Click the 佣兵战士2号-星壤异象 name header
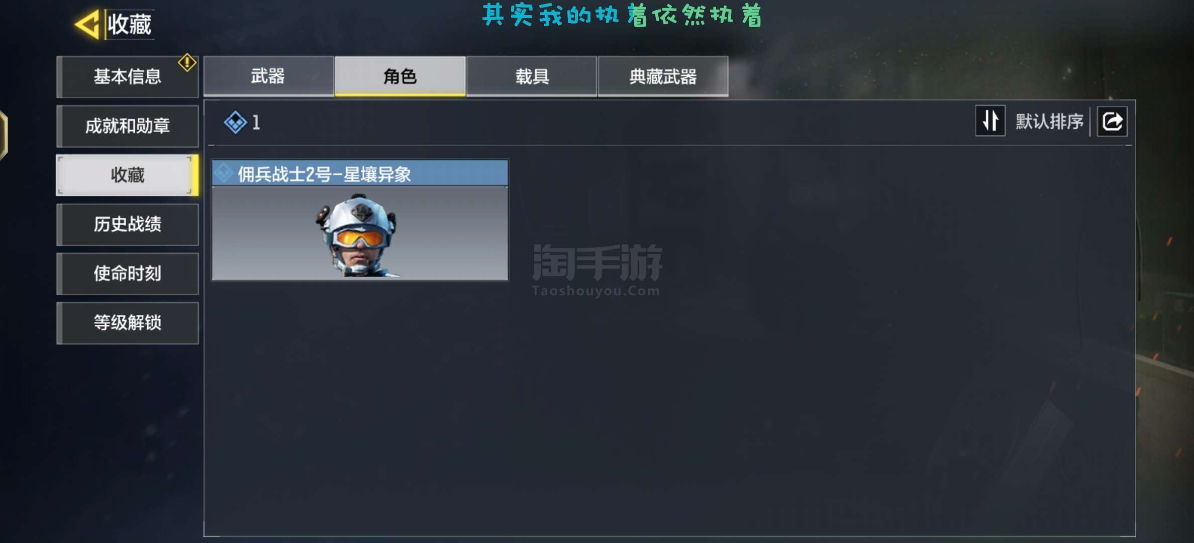1194x543 pixels. [x=324, y=174]
